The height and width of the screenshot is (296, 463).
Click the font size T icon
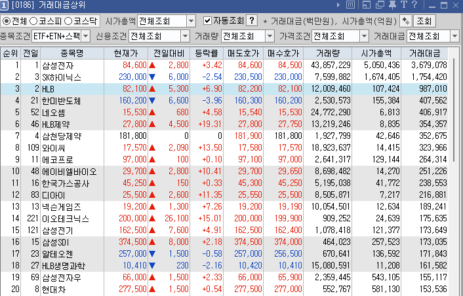pyautogui.click(x=403, y=5)
